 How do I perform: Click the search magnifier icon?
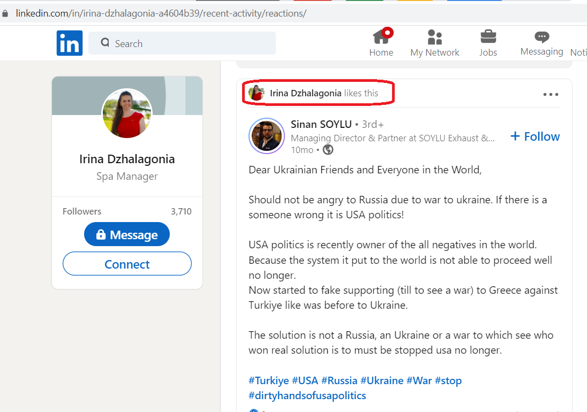105,43
